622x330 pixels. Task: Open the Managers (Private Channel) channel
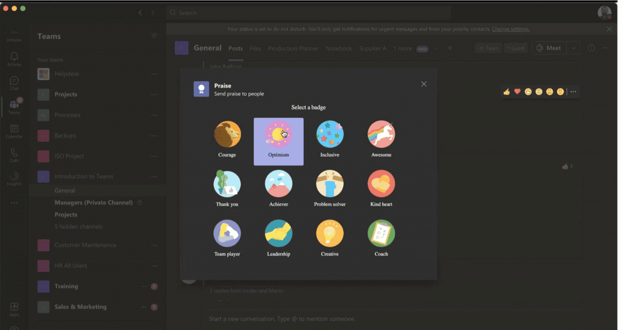(x=93, y=203)
